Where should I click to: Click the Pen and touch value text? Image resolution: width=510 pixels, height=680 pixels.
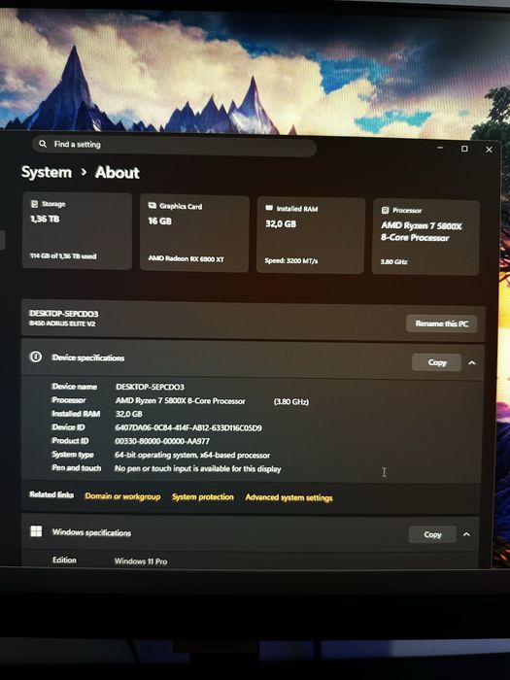coord(198,468)
